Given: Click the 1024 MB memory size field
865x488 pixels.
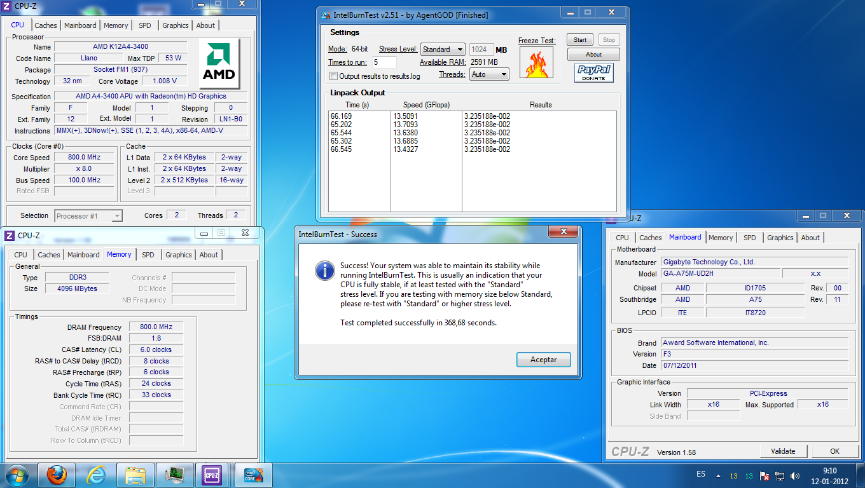Looking at the screenshot, I should pyautogui.click(x=481, y=50).
